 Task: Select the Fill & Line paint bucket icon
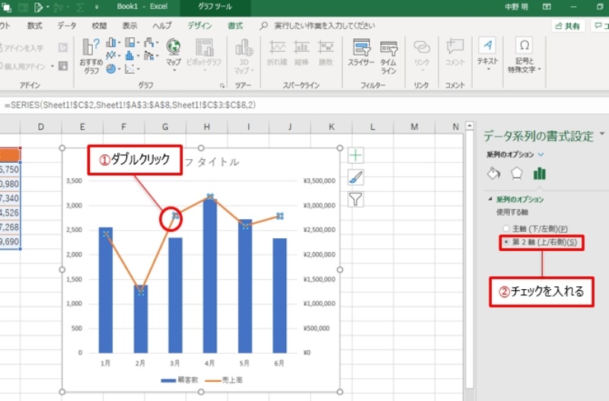click(493, 173)
